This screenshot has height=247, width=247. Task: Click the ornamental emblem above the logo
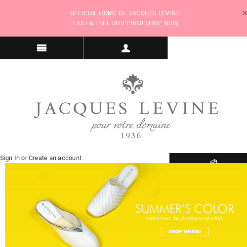[133, 84]
